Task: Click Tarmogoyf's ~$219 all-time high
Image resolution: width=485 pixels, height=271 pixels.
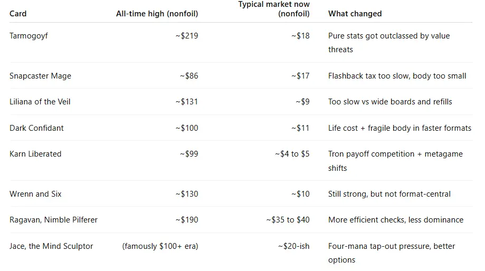Action: (187, 36)
